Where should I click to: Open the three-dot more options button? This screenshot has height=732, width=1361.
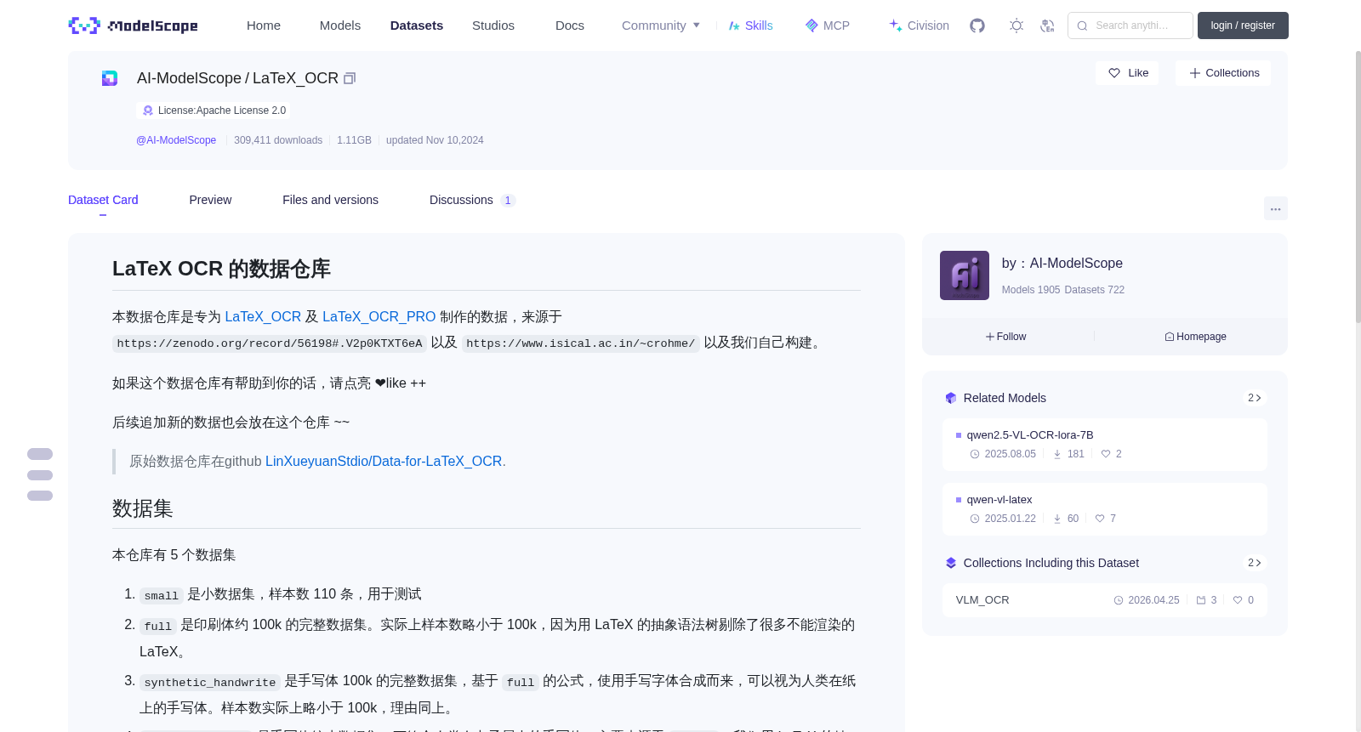click(1276, 208)
